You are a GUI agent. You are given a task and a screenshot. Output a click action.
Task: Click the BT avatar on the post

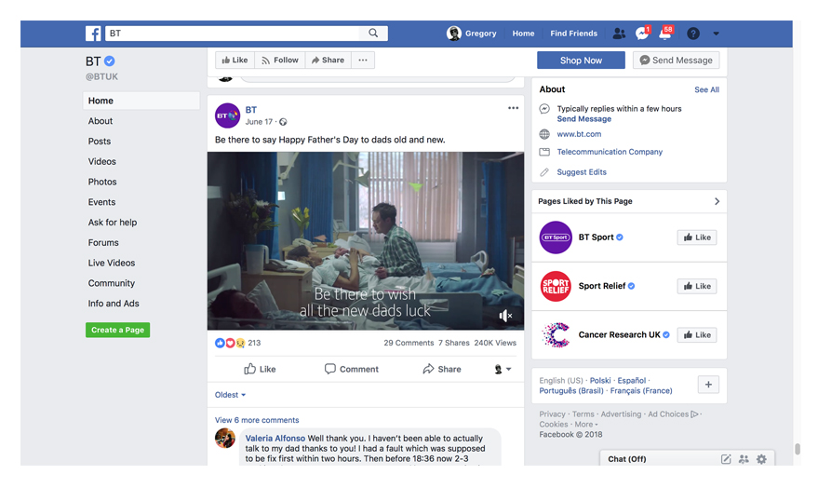pyautogui.click(x=227, y=115)
